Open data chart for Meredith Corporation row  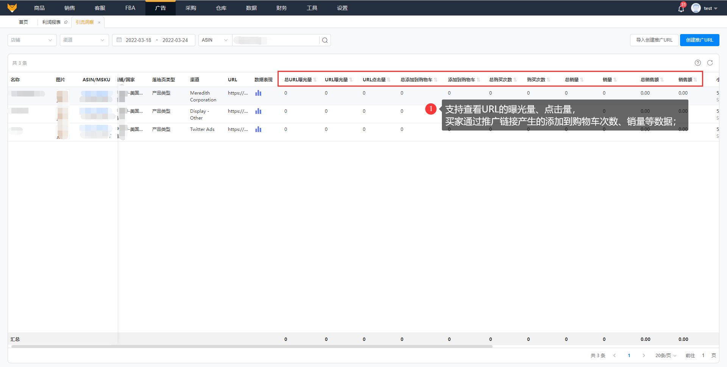pyautogui.click(x=258, y=93)
